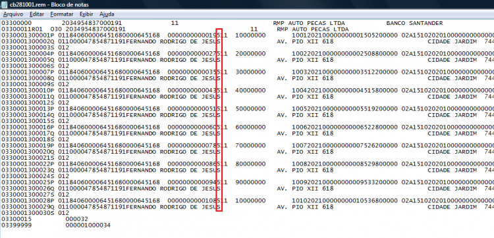
Task: Click the value 30000000 on the 07P line
Action: tap(250, 72)
